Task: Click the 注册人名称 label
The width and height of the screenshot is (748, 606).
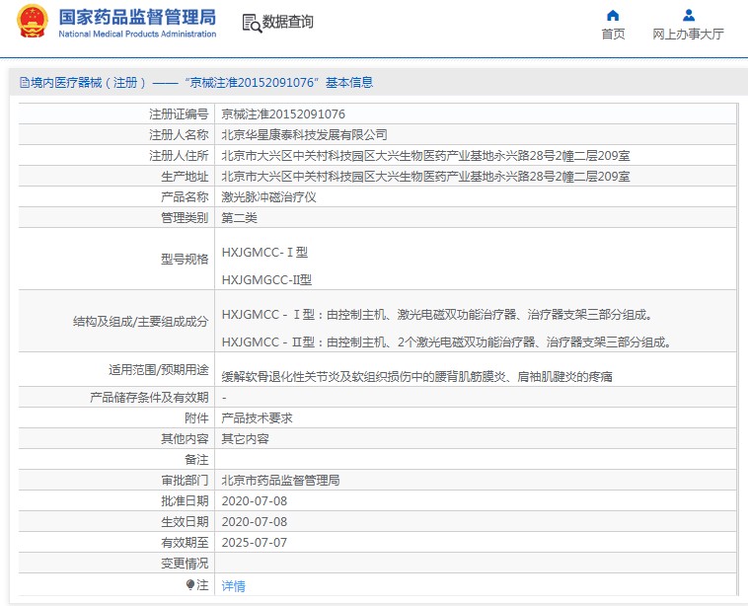Action: [179, 135]
